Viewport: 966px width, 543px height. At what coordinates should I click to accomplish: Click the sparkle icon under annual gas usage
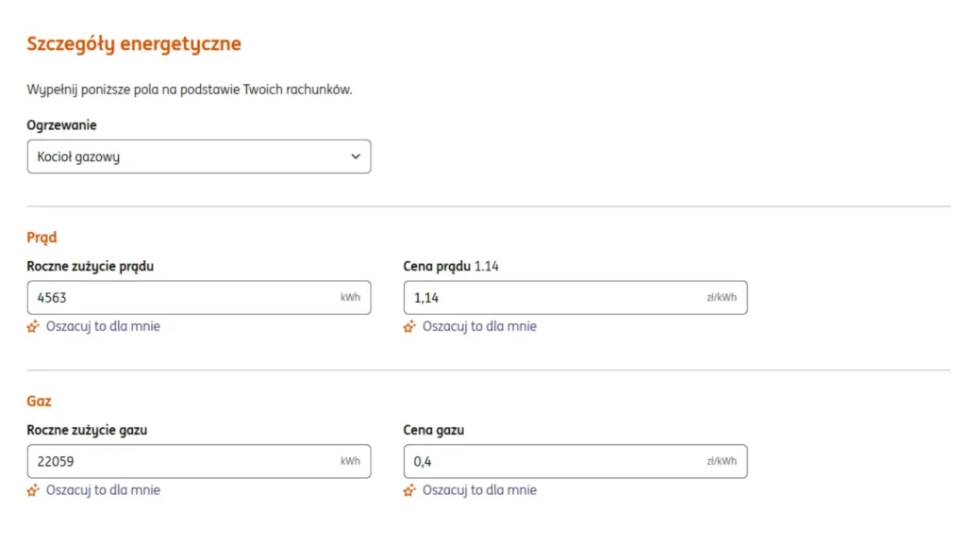(33, 490)
